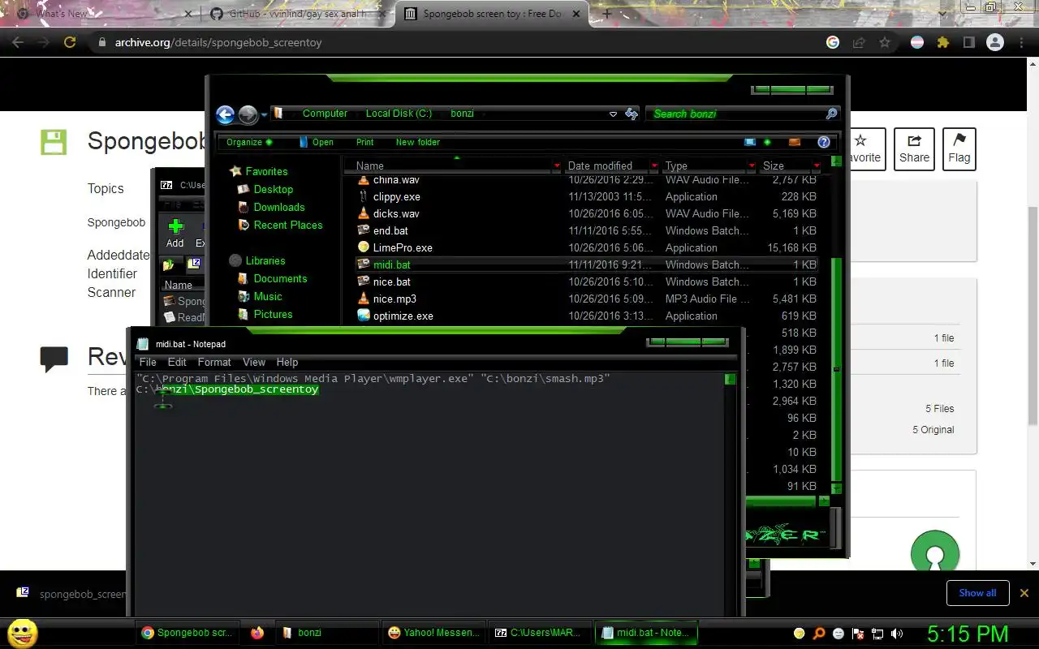Refresh the bonzi folder view
Image resolution: width=1039 pixels, height=649 pixels.
(x=632, y=114)
